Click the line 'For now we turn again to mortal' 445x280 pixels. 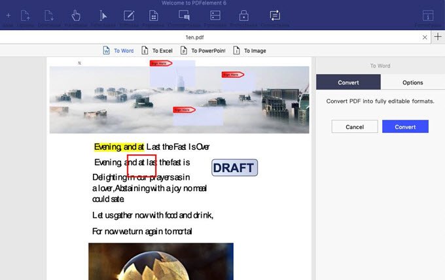click(142, 232)
